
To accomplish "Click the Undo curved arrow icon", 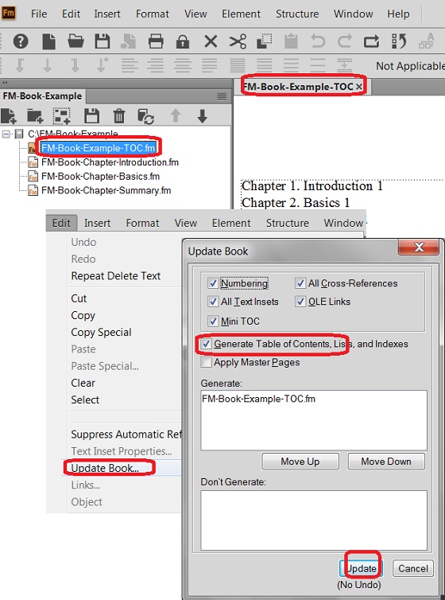I will click(x=318, y=41).
